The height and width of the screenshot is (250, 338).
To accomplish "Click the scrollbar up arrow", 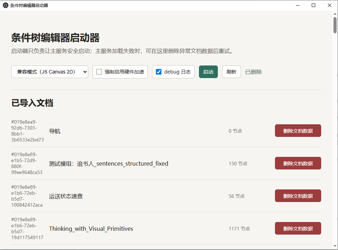I will click(335, 14).
